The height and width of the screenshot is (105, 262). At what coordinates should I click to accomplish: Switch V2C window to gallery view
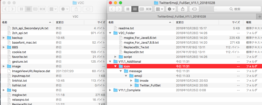42,9
